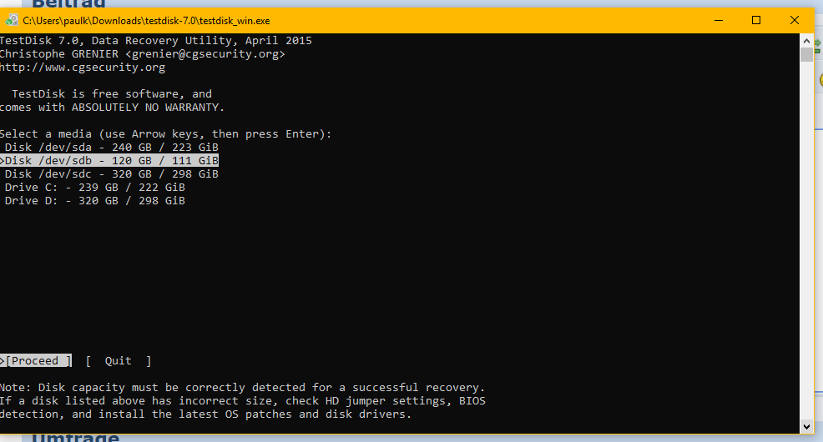Choose Disk /dev/sdc 320 GB entry
Image resolution: width=823 pixels, height=442 pixels.
(111, 174)
